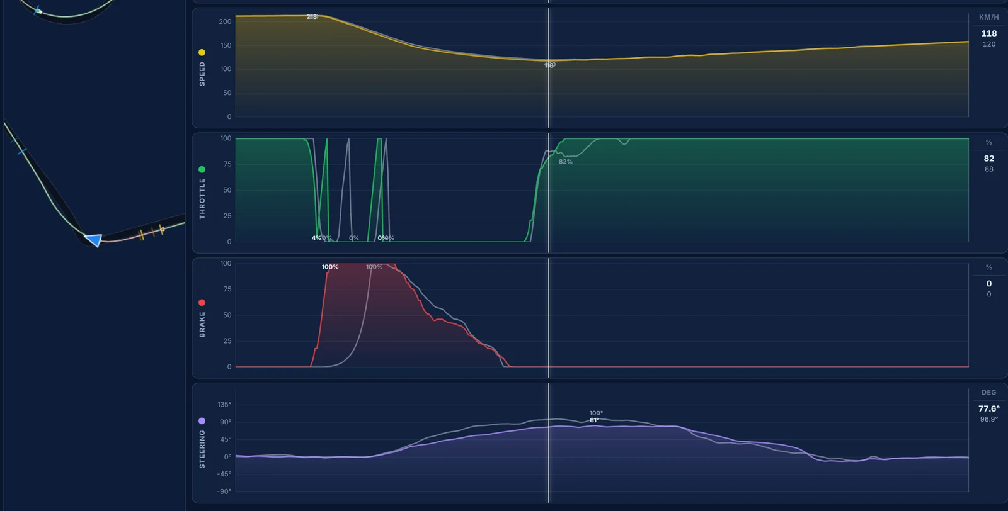The image size is (1008, 511).
Task: Click the 135° tick on steering axis
Action: (224, 405)
